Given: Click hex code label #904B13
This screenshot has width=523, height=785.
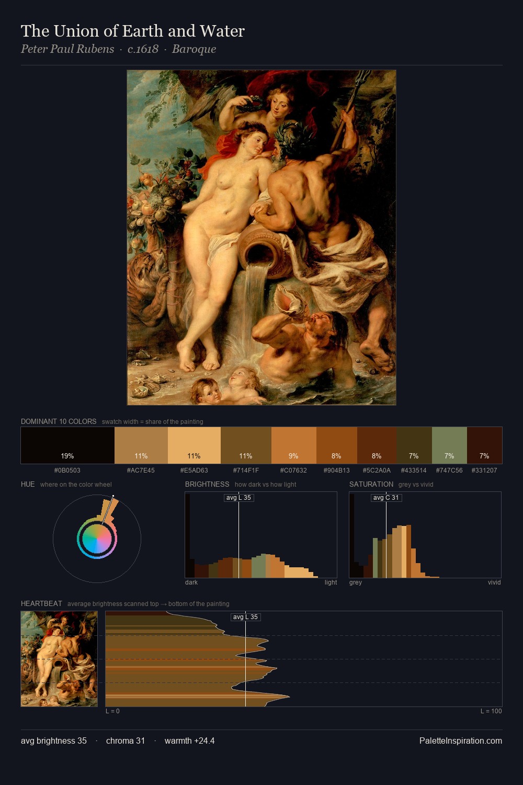Looking at the screenshot, I should (x=337, y=470).
